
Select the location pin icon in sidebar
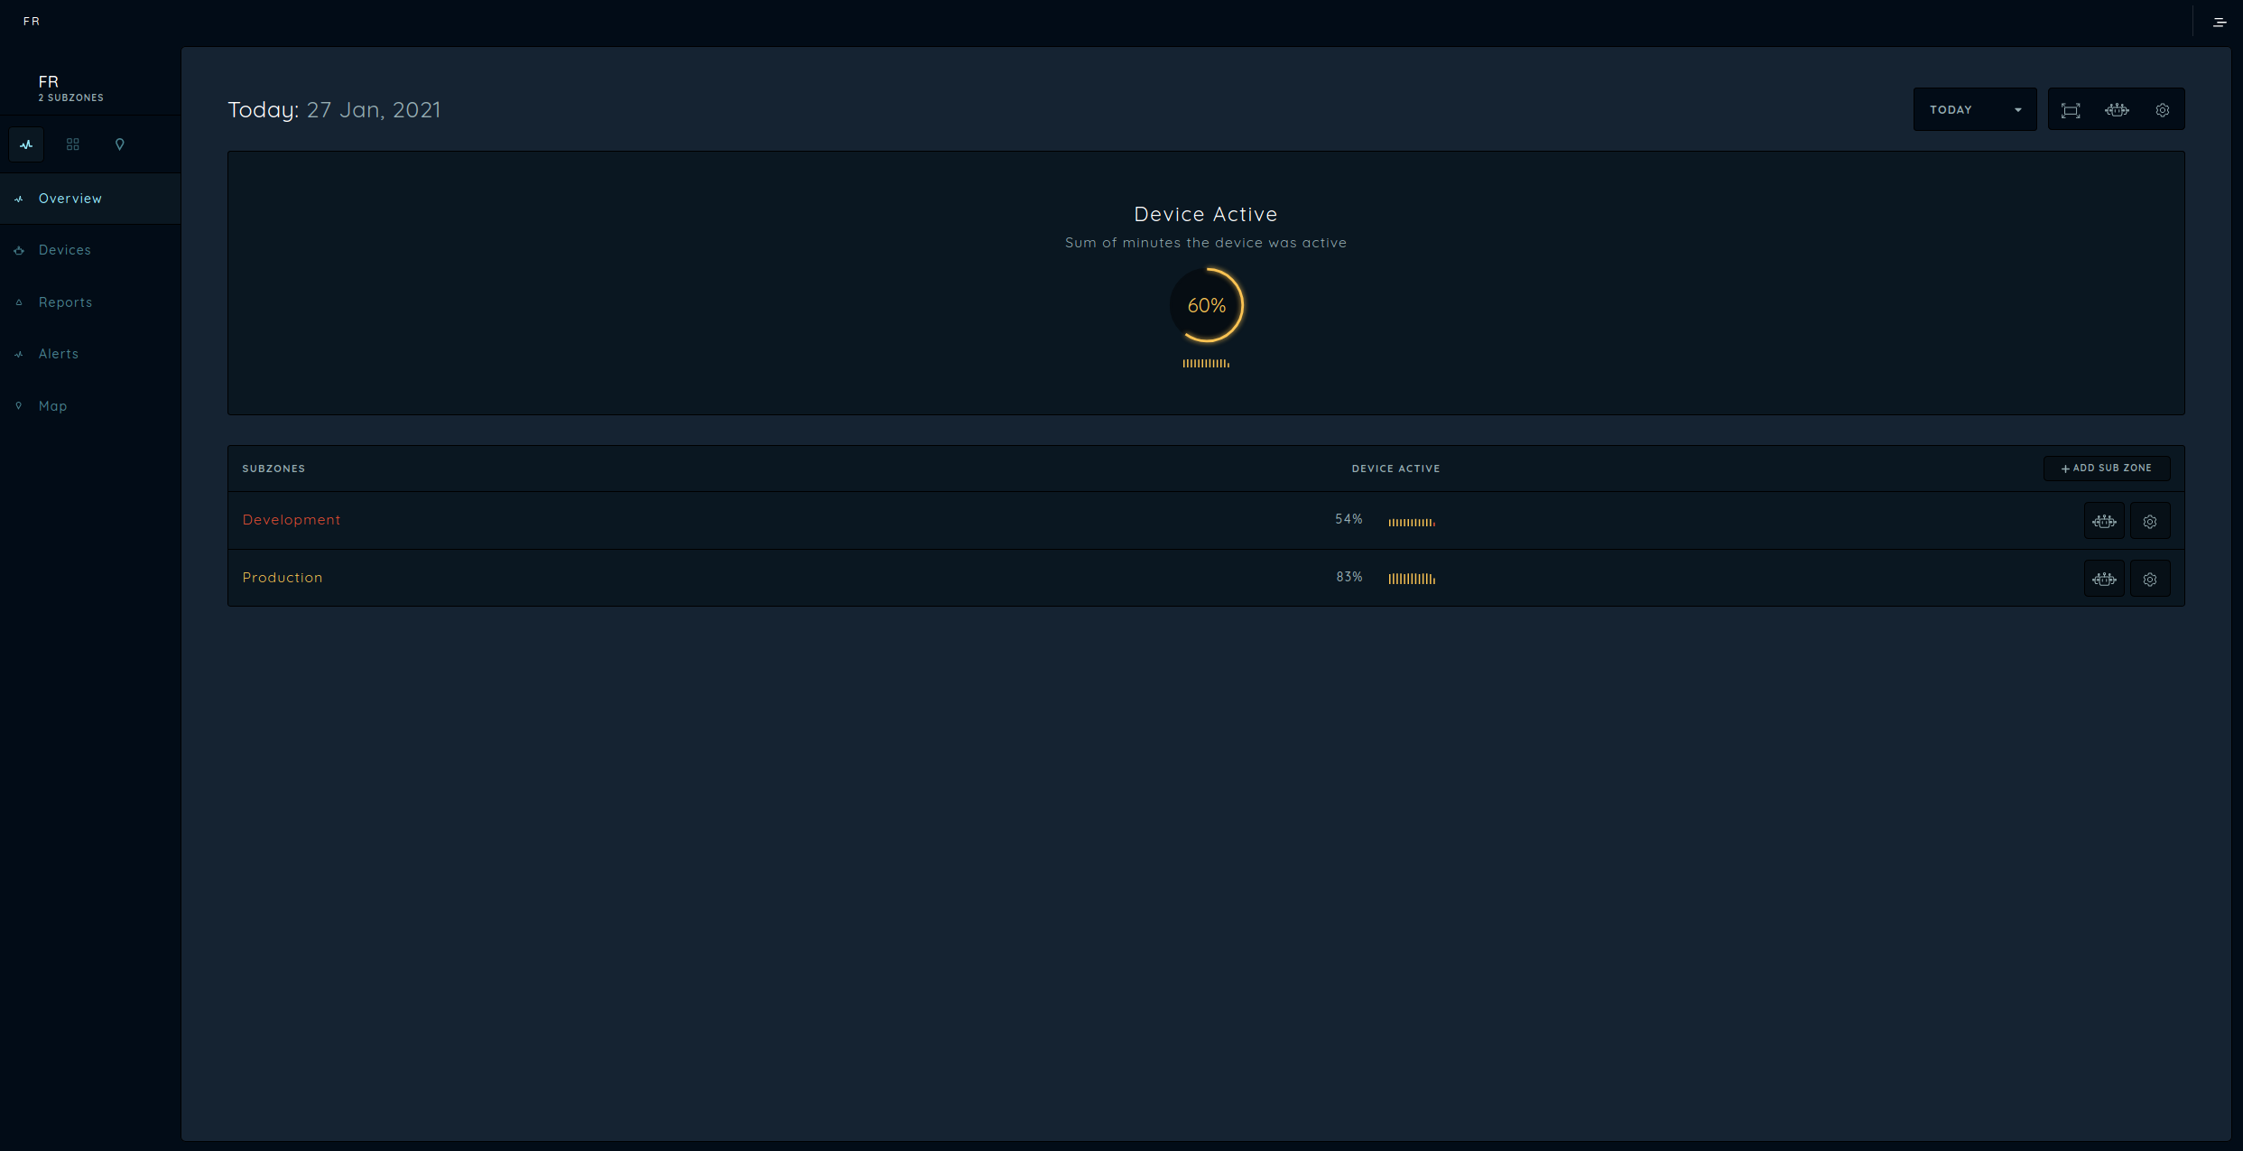[120, 144]
